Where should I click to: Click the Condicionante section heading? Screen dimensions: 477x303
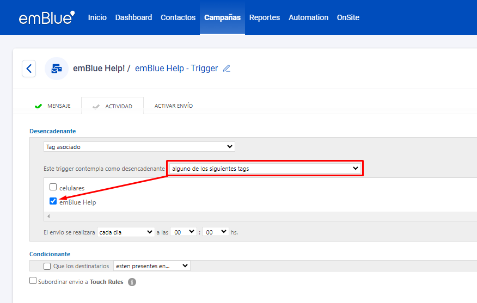[x=50, y=254]
